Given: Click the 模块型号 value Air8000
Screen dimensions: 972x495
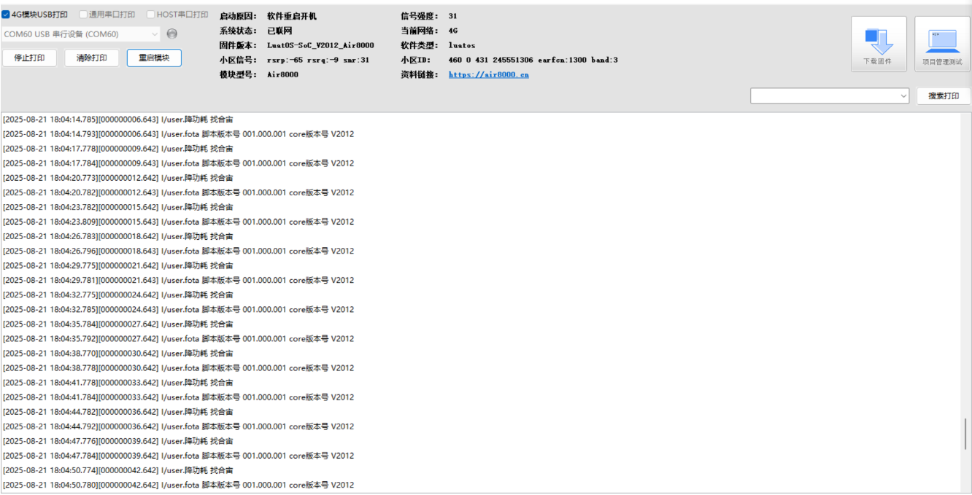Looking at the screenshot, I should coord(282,74).
